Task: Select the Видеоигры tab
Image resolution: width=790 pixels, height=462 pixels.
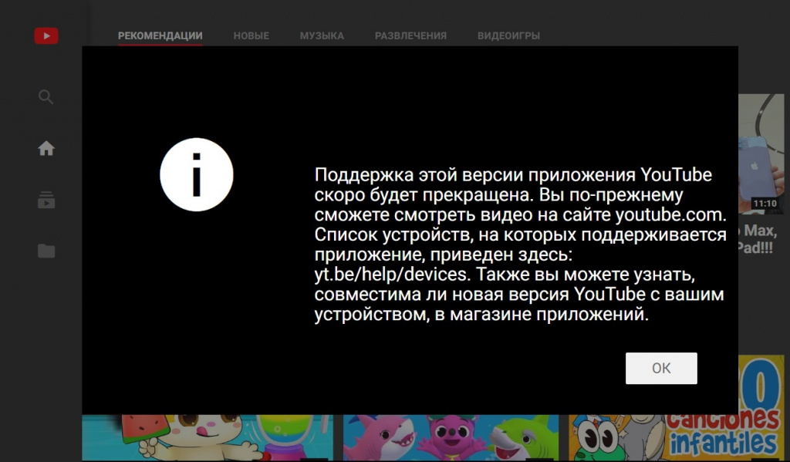Action: pyautogui.click(x=508, y=35)
